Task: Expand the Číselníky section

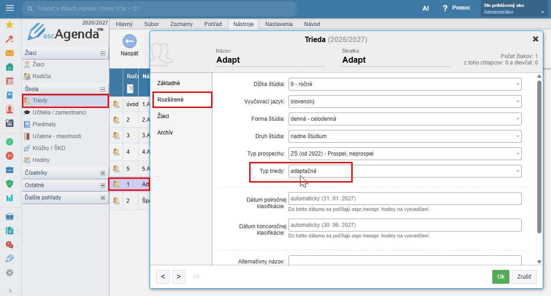Action: [x=103, y=173]
